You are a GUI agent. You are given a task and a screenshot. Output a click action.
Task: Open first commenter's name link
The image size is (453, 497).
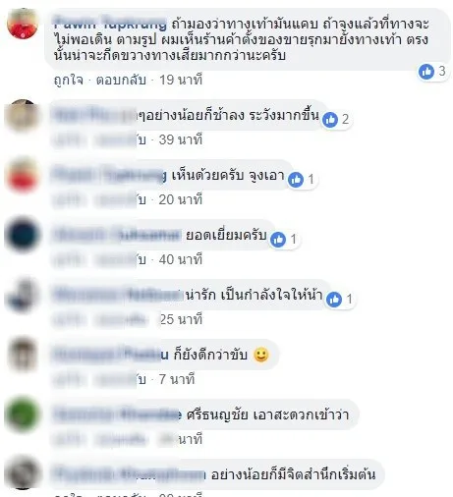(x=110, y=23)
